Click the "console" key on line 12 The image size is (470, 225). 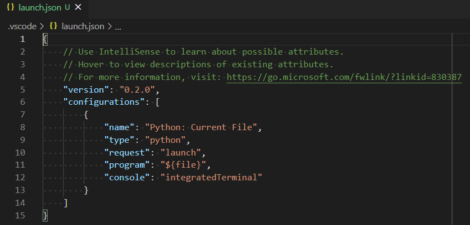(x=126, y=178)
